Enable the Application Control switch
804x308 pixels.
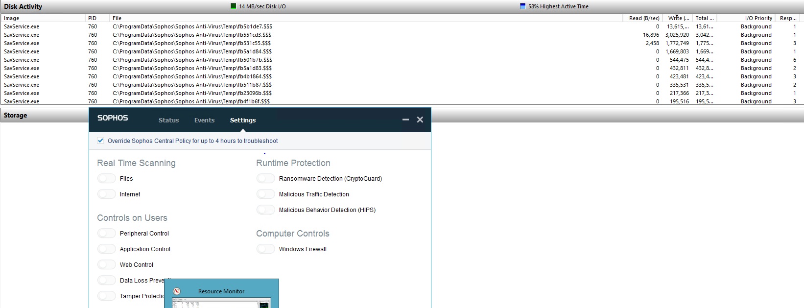(107, 249)
